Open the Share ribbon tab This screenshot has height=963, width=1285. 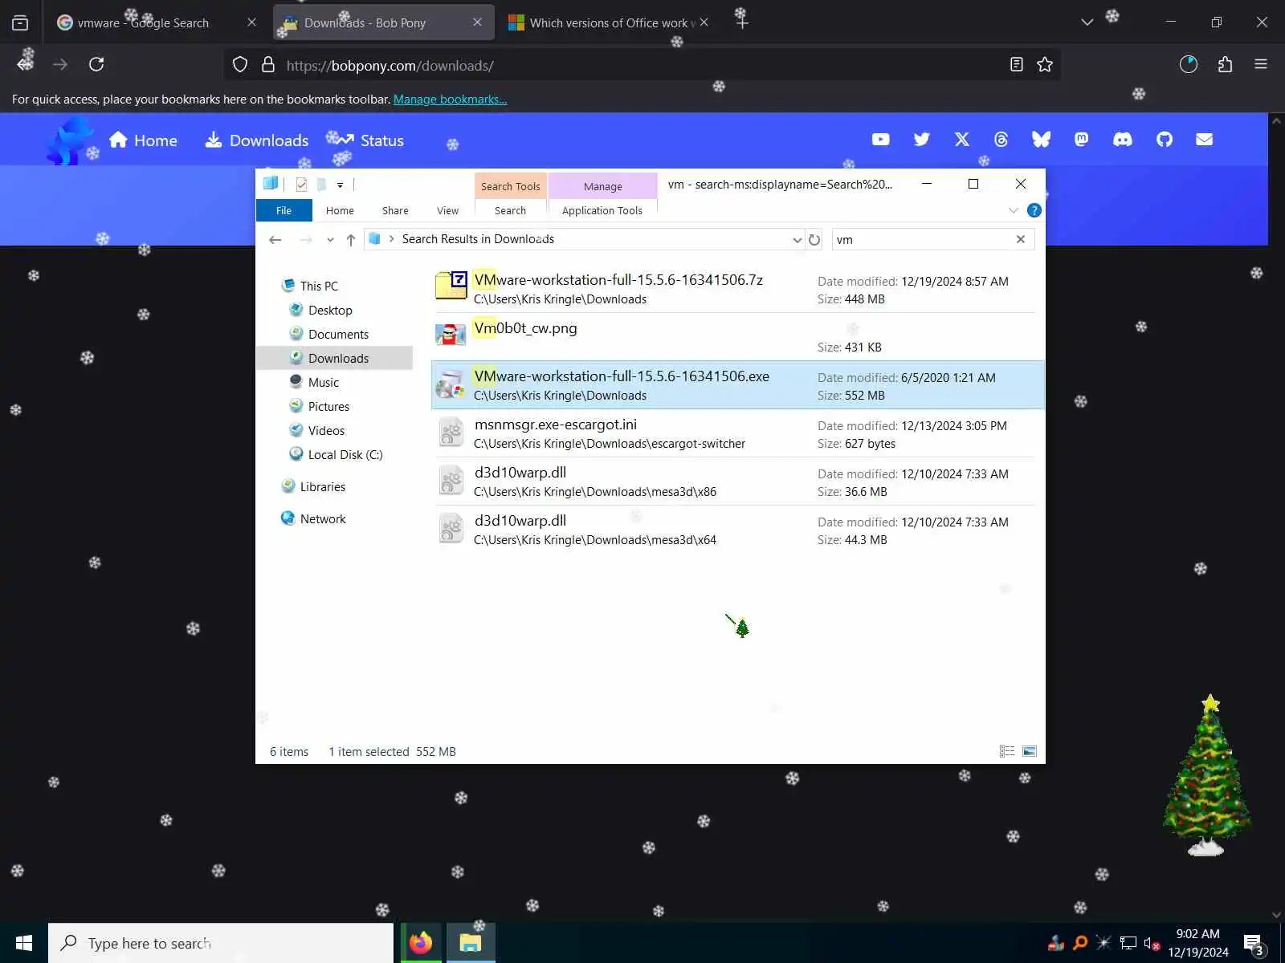[395, 210]
